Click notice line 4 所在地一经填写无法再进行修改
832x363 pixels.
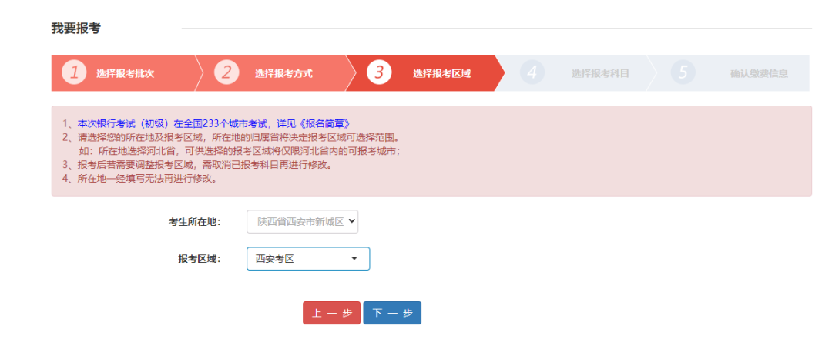pos(139,178)
